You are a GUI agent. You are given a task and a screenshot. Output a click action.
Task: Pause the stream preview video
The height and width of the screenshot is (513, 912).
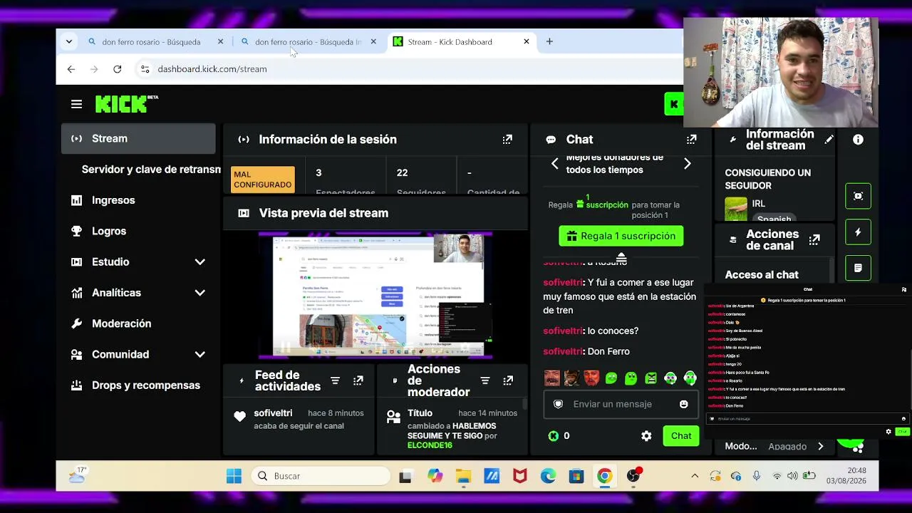click(x=285, y=348)
